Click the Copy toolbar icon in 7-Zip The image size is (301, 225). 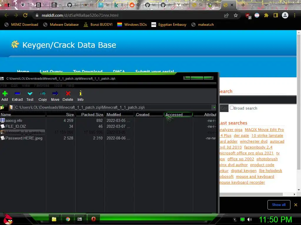(x=43, y=96)
